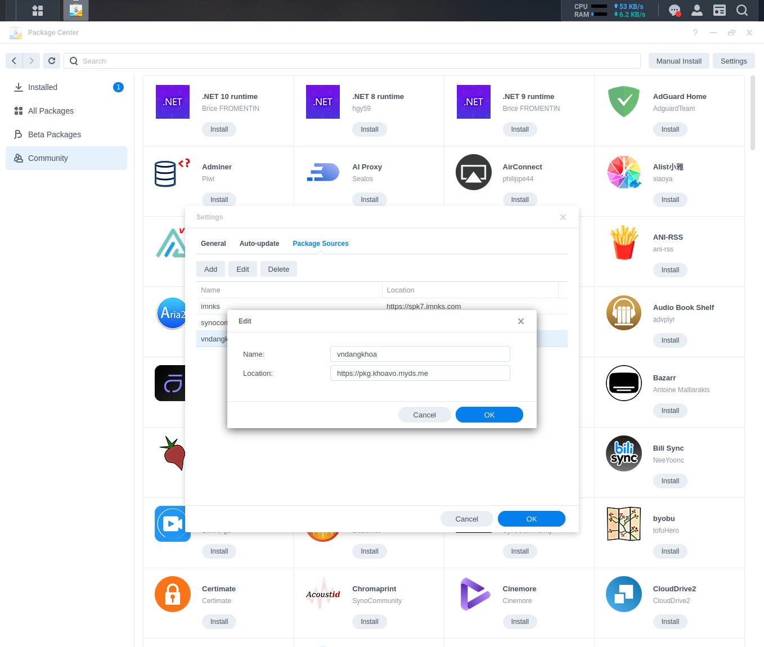Open the CPU and RAM resource monitor
The image size is (764, 647).
tap(610, 11)
